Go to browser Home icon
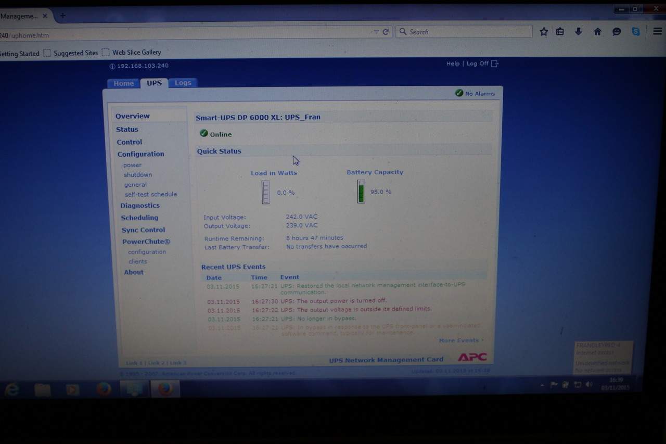Screen dimensions: 666x444 pyautogui.click(x=597, y=32)
